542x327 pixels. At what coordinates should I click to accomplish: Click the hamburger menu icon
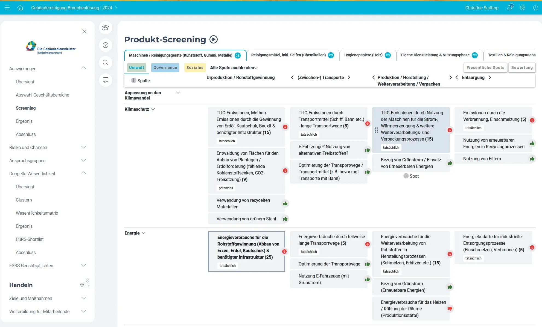pos(7,8)
